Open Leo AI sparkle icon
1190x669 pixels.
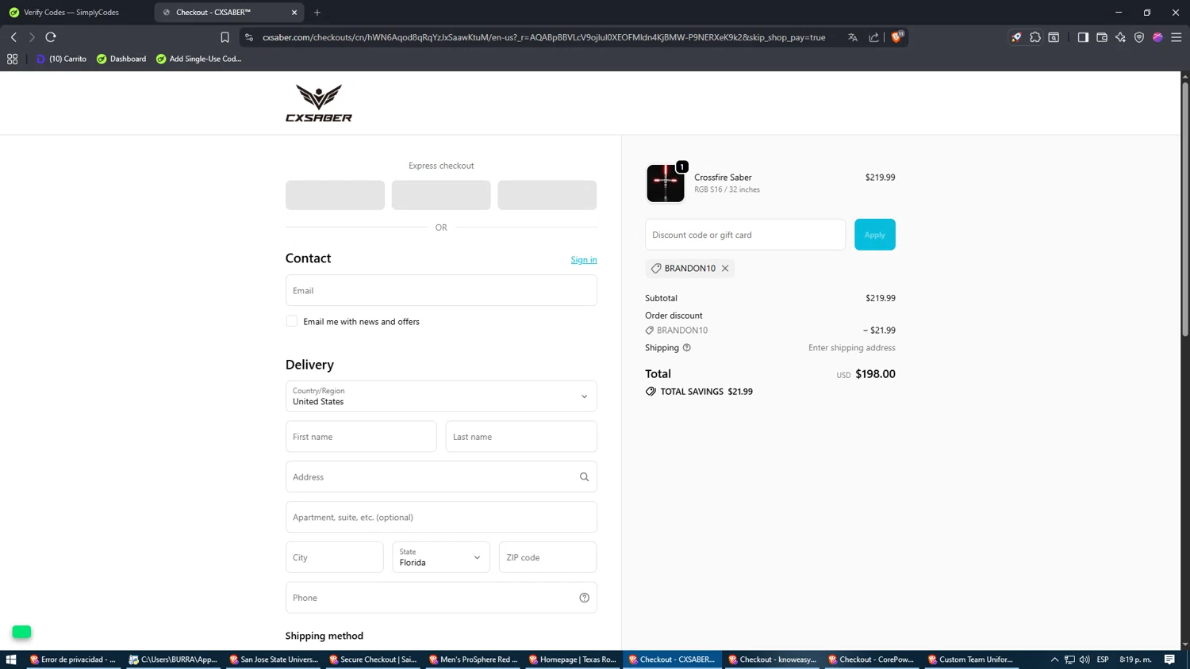[x=1120, y=37]
